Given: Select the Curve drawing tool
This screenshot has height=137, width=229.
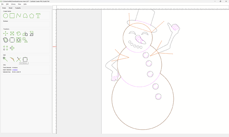Looking at the screenshot, I should point(25,16).
